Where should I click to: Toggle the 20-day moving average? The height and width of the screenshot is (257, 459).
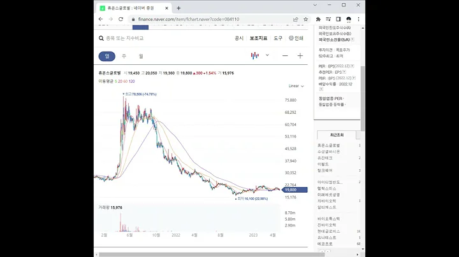click(x=120, y=81)
